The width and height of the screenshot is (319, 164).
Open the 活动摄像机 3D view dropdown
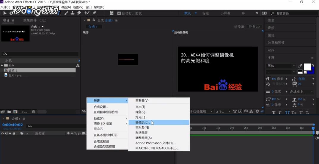(201, 111)
